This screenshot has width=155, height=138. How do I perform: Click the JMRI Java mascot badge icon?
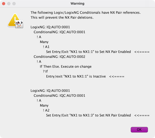coord(19,24)
